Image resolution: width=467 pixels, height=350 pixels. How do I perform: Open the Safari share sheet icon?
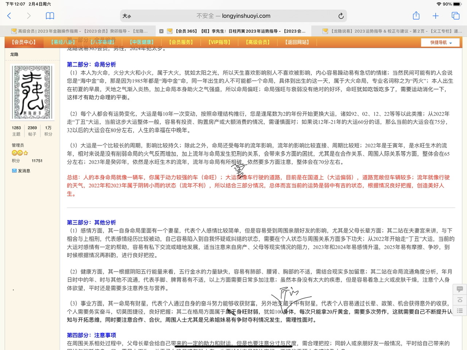tap(416, 15)
